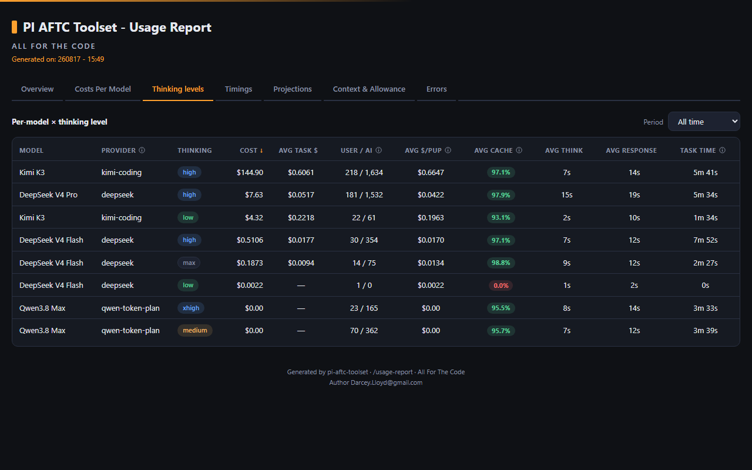Click the 7m 52s task time
The height and width of the screenshot is (470, 752).
pyautogui.click(x=705, y=240)
